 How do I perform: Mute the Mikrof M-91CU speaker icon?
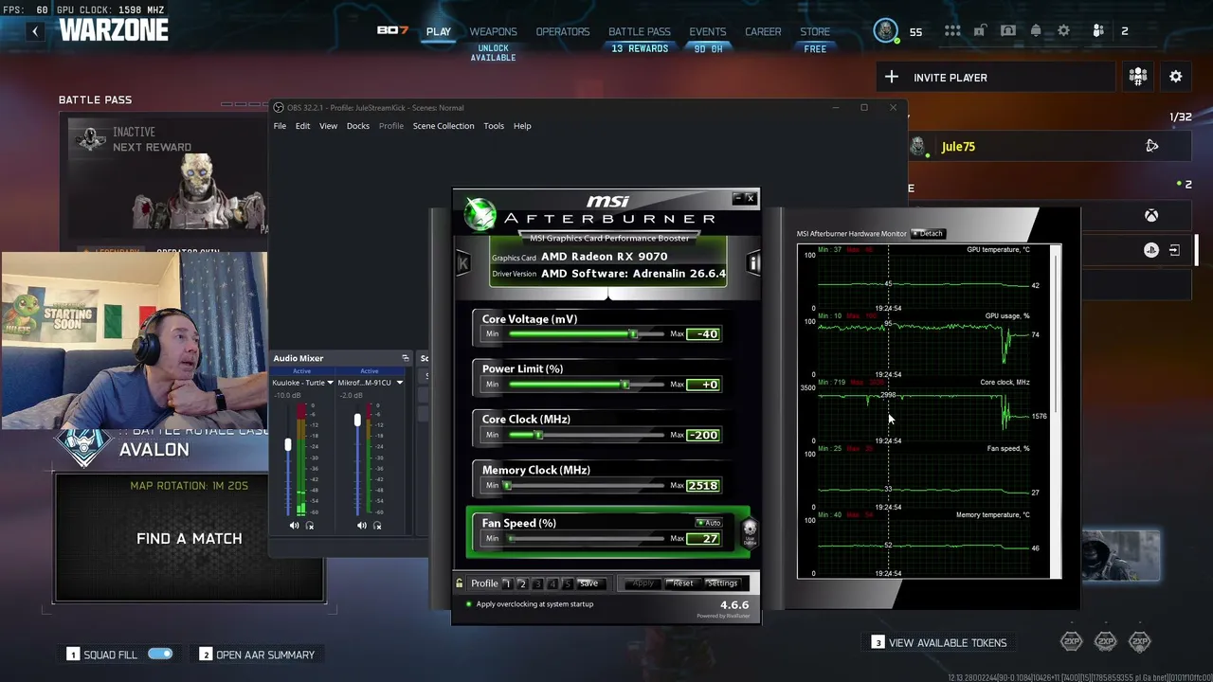[x=362, y=526]
